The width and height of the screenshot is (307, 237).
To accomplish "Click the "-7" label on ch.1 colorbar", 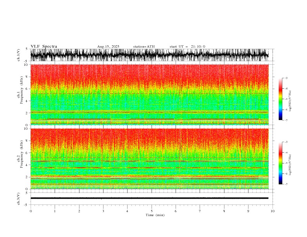I will 286,120.
